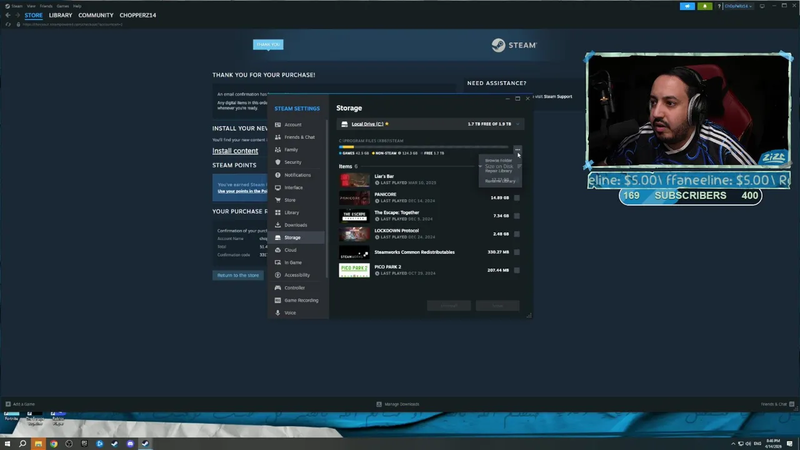Click the Return to the store button
Image resolution: width=800 pixels, height=450 pixels.
tap(237, 275)
